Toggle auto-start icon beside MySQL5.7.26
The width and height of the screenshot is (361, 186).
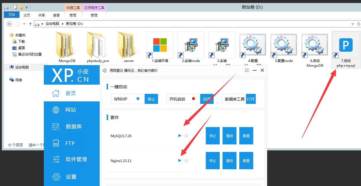[x=186, y=136]
